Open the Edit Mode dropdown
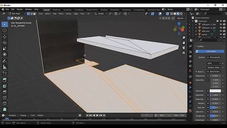Image resolution: width=227 pixels, height=128 pixels. click(x=17, y=14)
